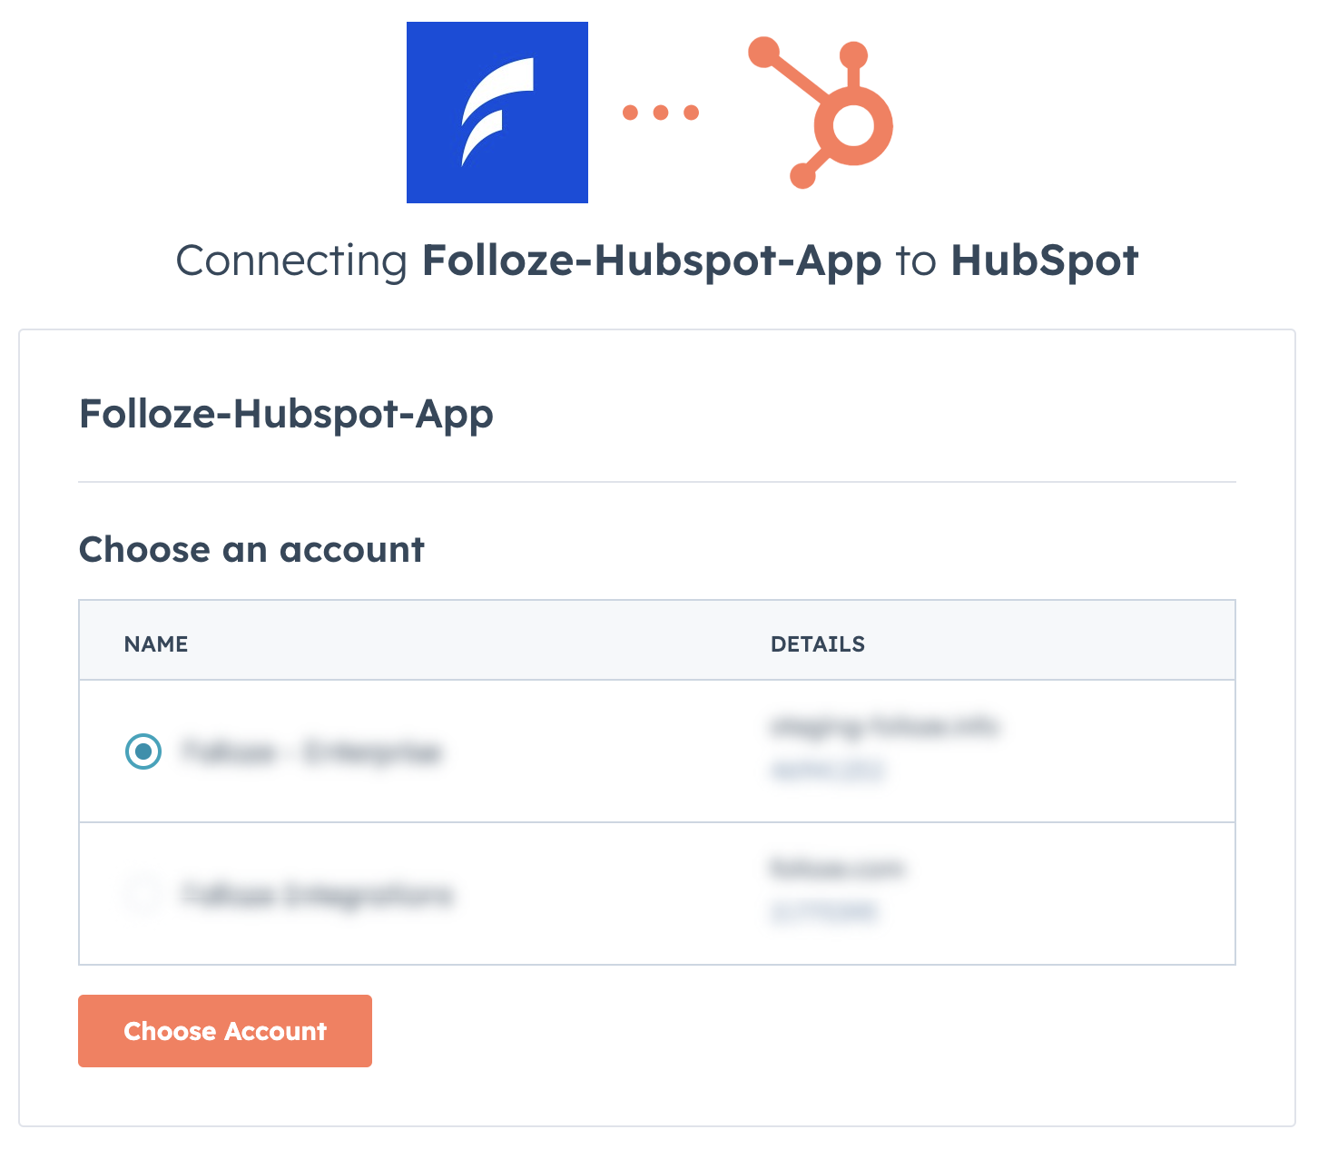Image resolution: width=1318 pixels, height=1149 pixels.
Task: Click the second account's blurred domain text
Action: click(x=837, y=869)
